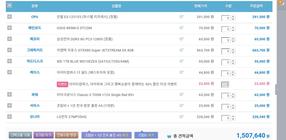Open the 케이스 category link
This screenshot has width=286, height=140.
(x=35, y=72)
